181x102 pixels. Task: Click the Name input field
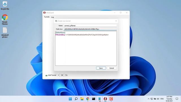pos(90,25)
